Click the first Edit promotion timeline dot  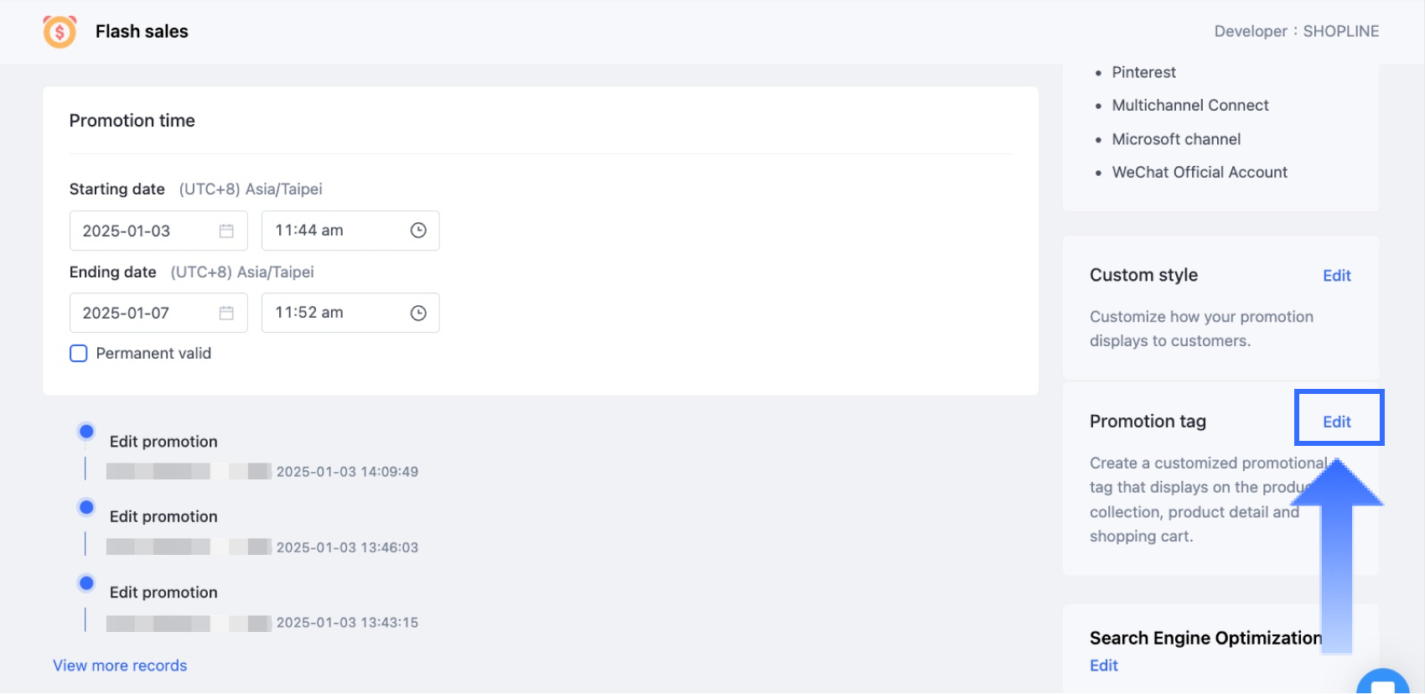[86, 432]
